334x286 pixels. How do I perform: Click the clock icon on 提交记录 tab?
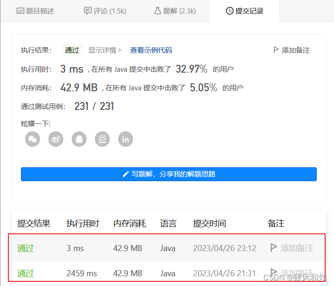point(230,11)
